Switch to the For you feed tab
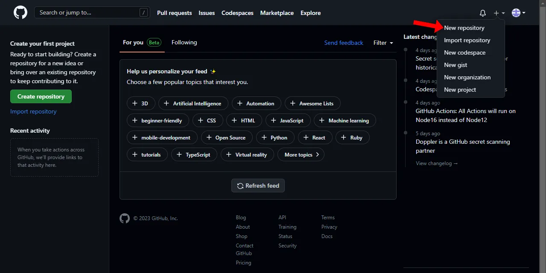The width and height of the screenshot is (546, 273). (142, 43)
